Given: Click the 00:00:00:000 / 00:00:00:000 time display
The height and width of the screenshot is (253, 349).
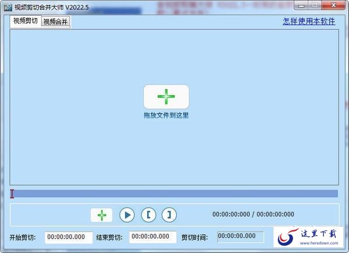Looking at the screenshot, I should [x=253, y=215].
